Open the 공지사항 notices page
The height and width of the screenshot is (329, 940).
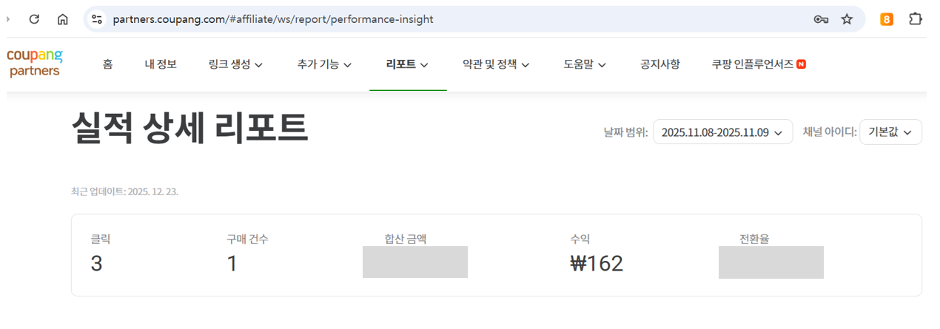pyautogui.click(x=660, y=64)
